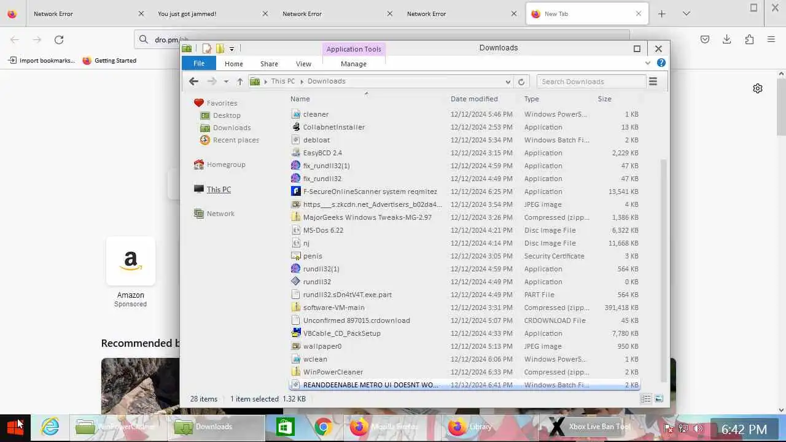Select the nj disc image file
The image size is (786, 442).
tap(464, 243)
